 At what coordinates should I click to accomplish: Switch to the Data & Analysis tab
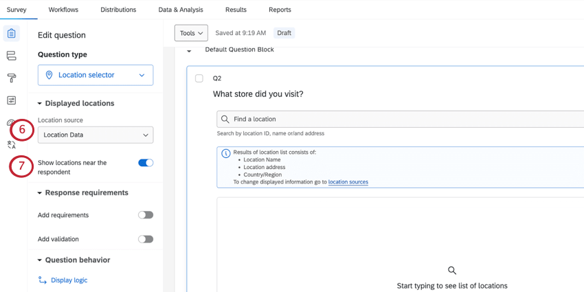181,10
